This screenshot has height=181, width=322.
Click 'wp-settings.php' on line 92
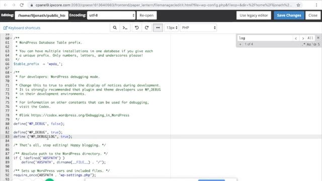click(75, 175)
